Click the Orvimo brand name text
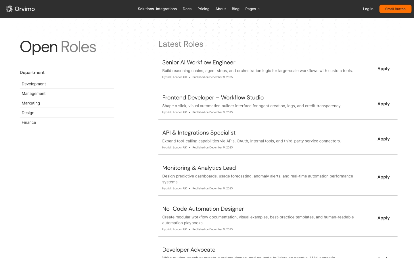The image size is (414, 258). [x=25, y=9]
